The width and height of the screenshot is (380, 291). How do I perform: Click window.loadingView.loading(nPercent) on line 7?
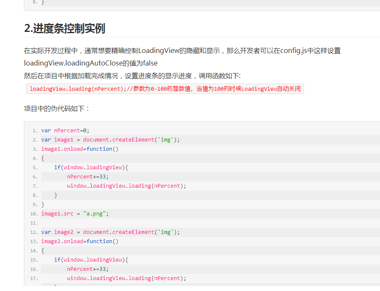pos(126,186)
